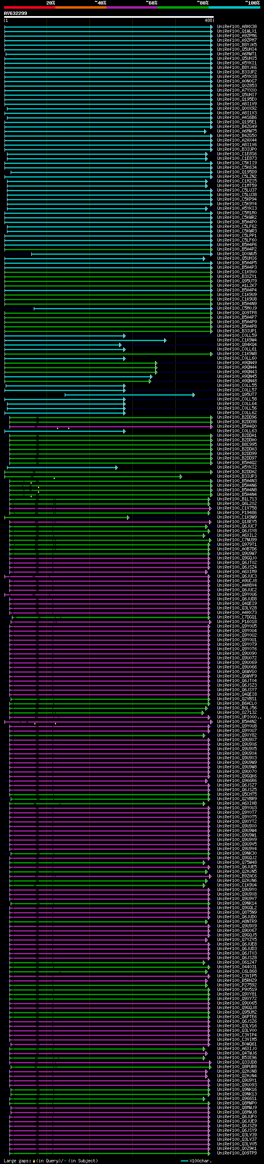Open the UniRef100_A8HX38 hit label
The width and height of the screenshot is (264, 1164).
(x=236, y=27)
